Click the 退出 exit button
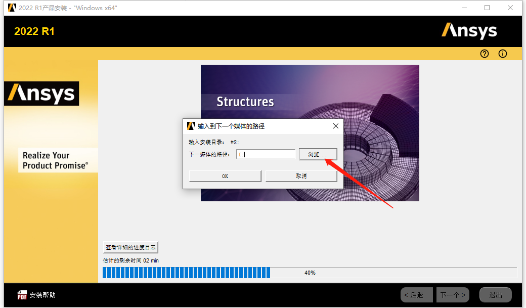This screenshot has width=526, height=308. 495,294
